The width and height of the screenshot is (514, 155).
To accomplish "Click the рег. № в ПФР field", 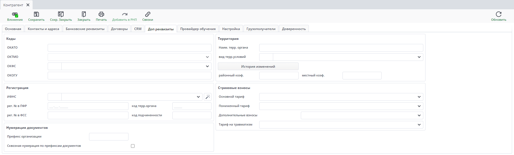I will [x=88, y=106].
